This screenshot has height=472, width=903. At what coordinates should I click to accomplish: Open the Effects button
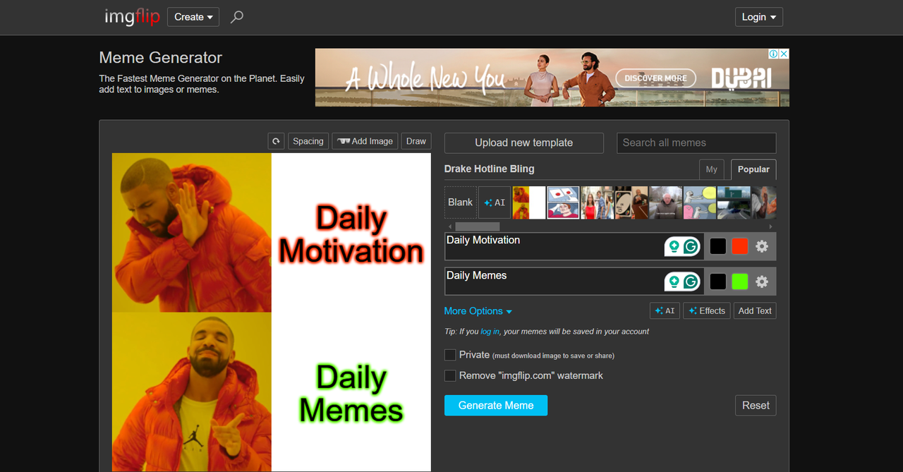pyautogui.click(x=707, y=310)
